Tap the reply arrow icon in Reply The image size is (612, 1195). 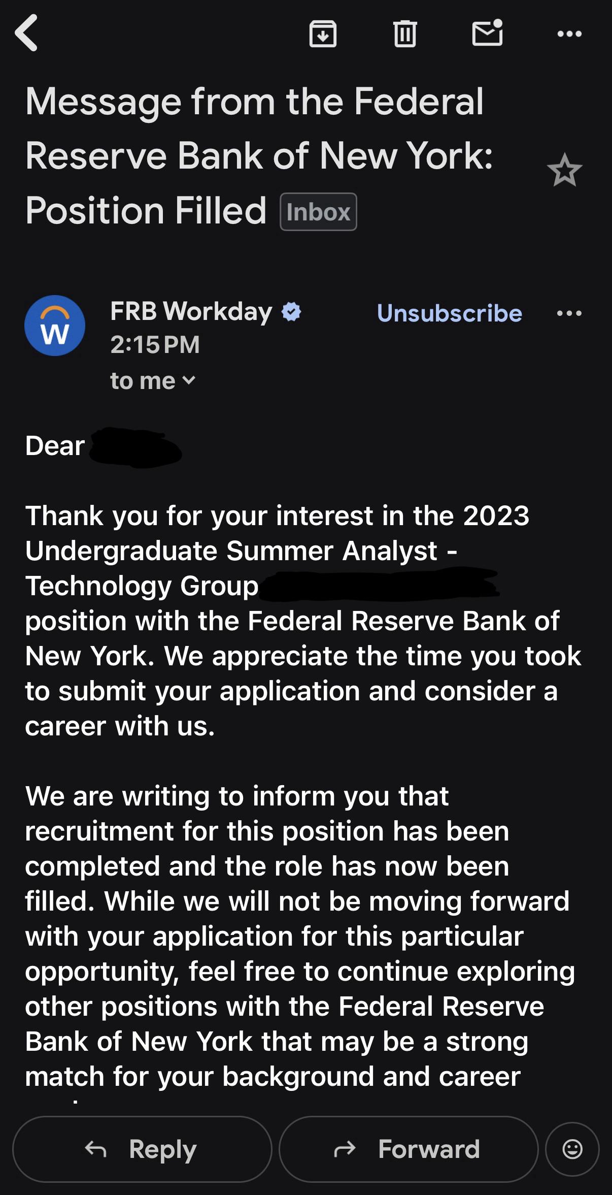click(x=96, y=1149)
